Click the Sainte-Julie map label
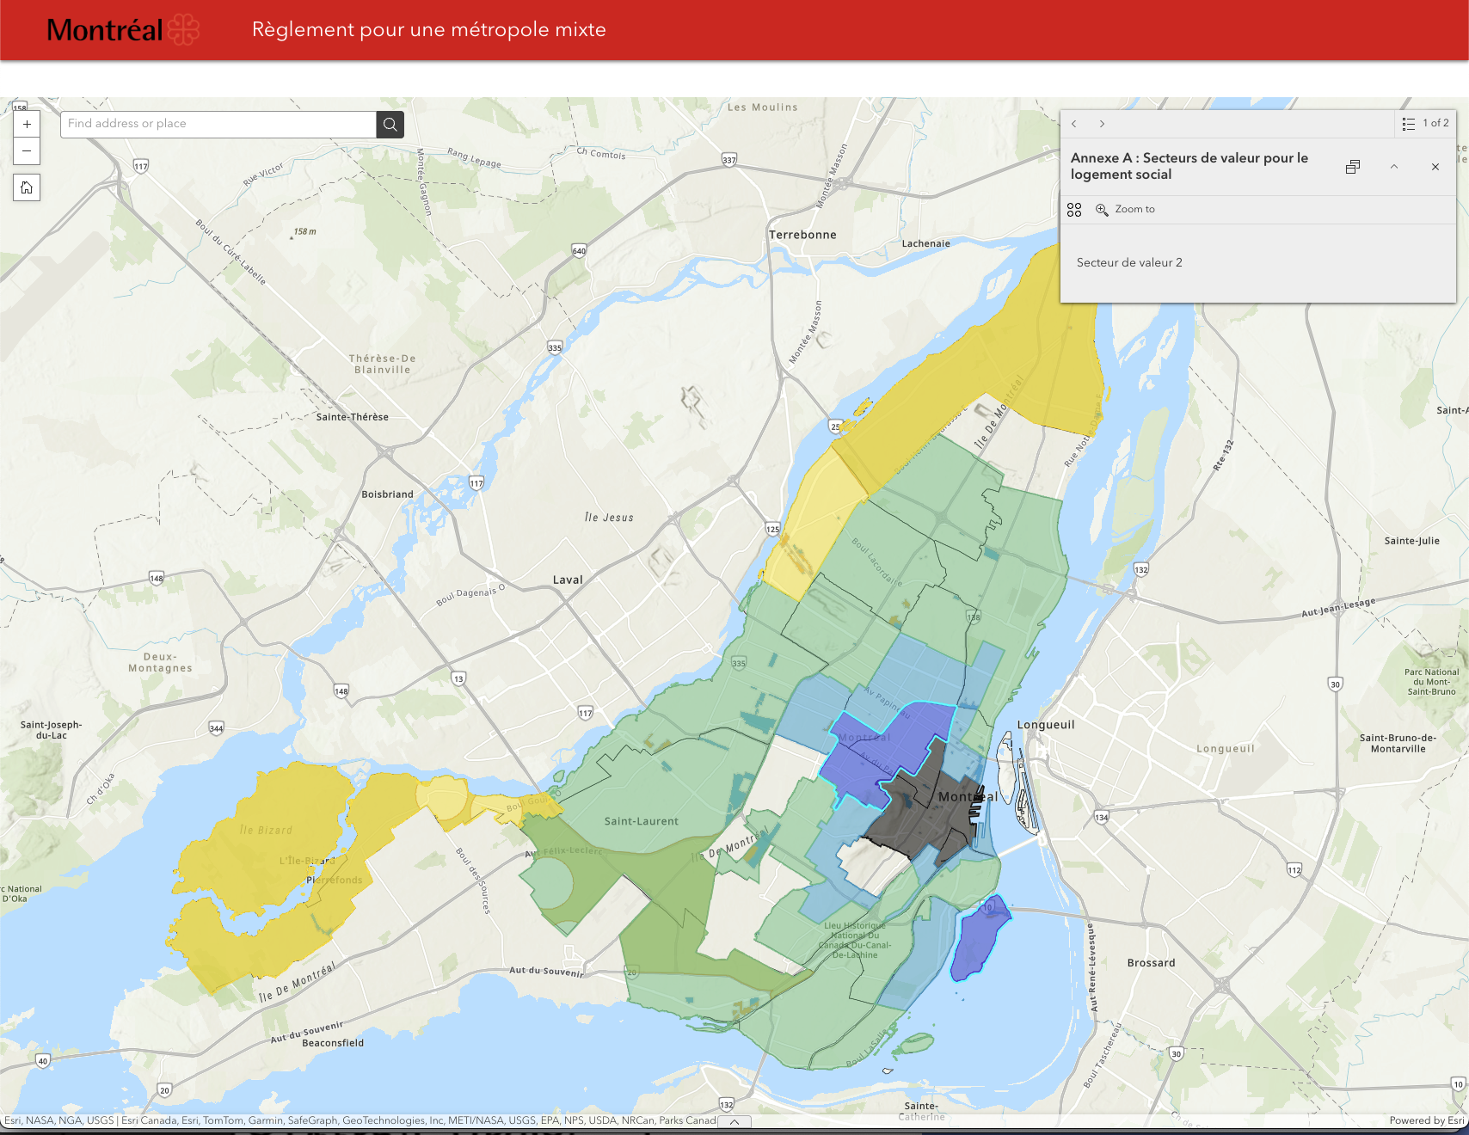This screenshot has width=1469, height=1135. pyautogui.click(x=1411, y=541)
